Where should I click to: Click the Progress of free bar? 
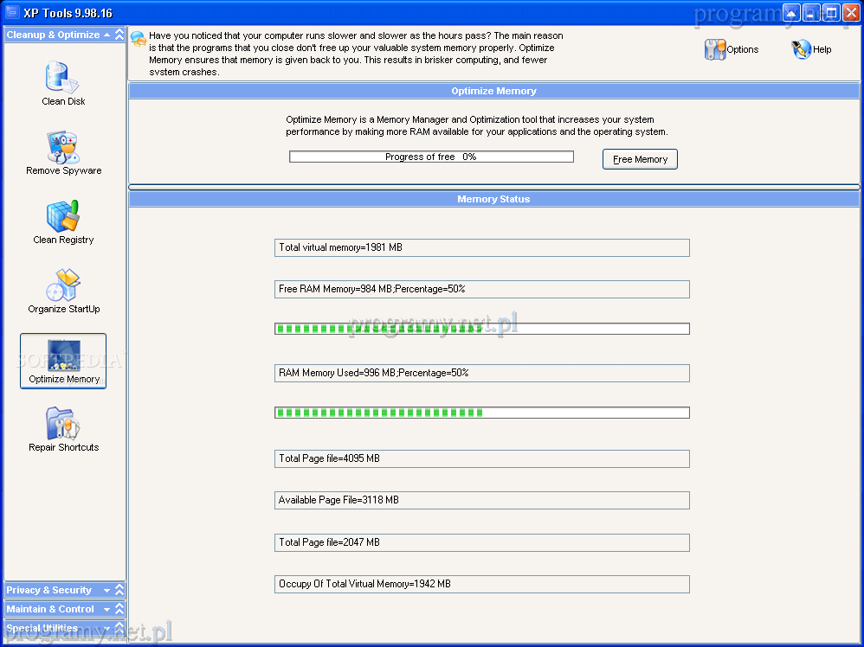(431, 157)
